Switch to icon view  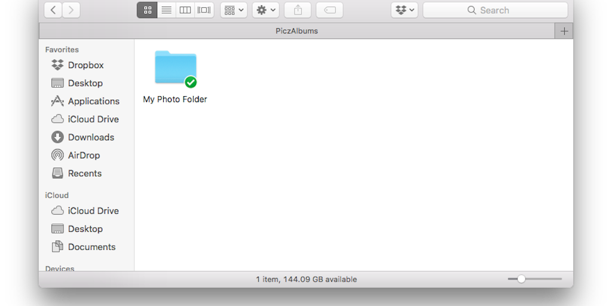coord(147,10)
